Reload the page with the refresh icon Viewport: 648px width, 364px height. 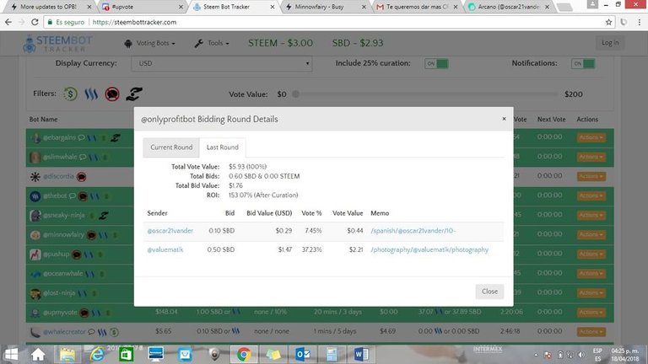point(35,22)
